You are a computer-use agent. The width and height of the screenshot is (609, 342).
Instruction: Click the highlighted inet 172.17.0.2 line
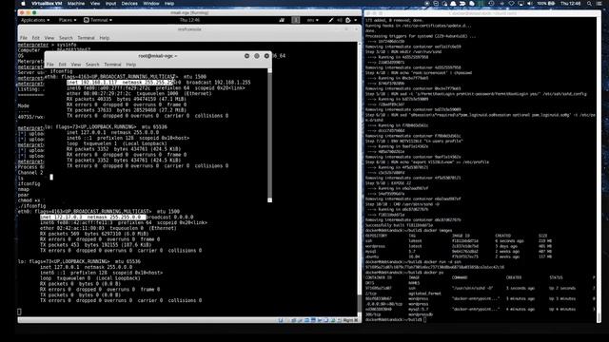coord(93,218)
